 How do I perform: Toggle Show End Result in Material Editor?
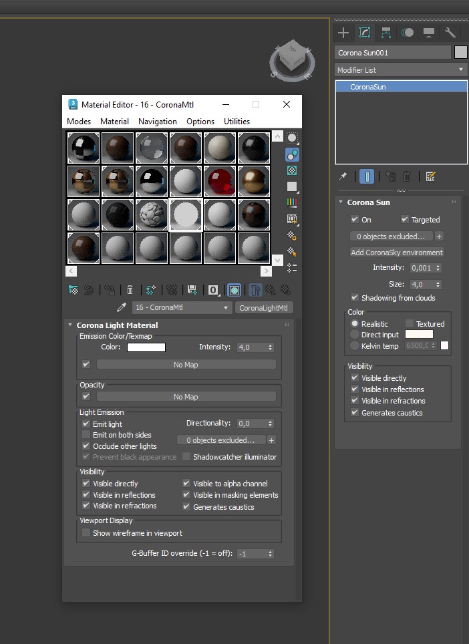(x=255, y=291)
